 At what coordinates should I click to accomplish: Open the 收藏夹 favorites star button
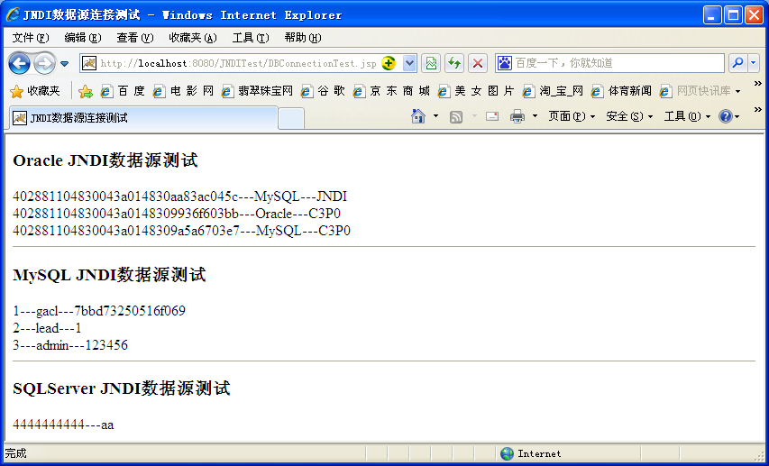click(x=35, y=91)
